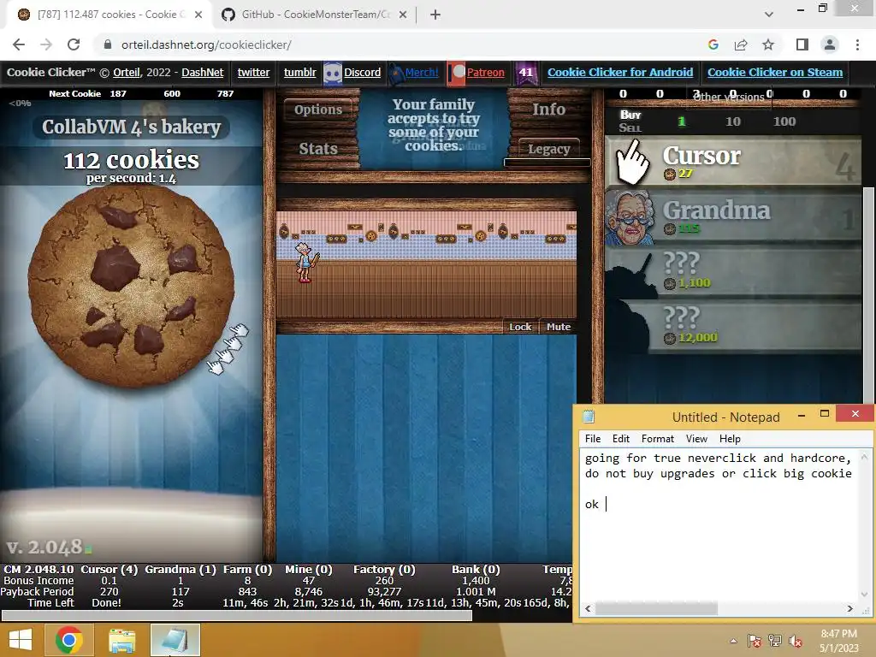Click the share page icon
876x657 pixels.
pyautogui.click(x=741, y=44)
